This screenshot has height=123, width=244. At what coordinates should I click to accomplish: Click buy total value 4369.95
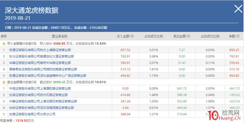coord(59,44)
